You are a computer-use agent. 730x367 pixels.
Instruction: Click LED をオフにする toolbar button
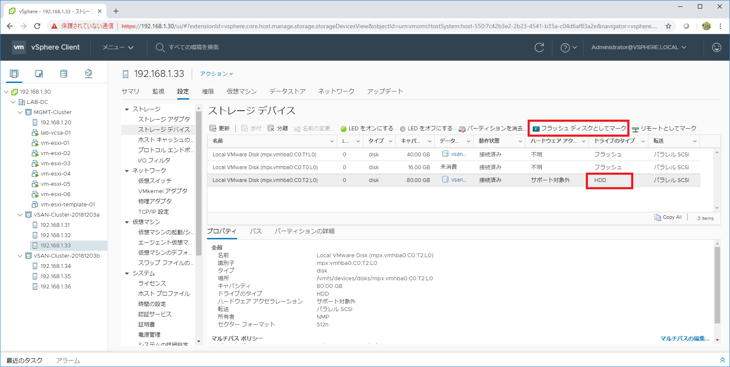426,129
